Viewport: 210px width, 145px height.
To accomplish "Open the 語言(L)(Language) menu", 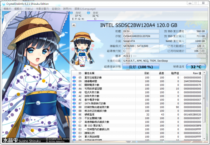I will [x=85, y=9].
